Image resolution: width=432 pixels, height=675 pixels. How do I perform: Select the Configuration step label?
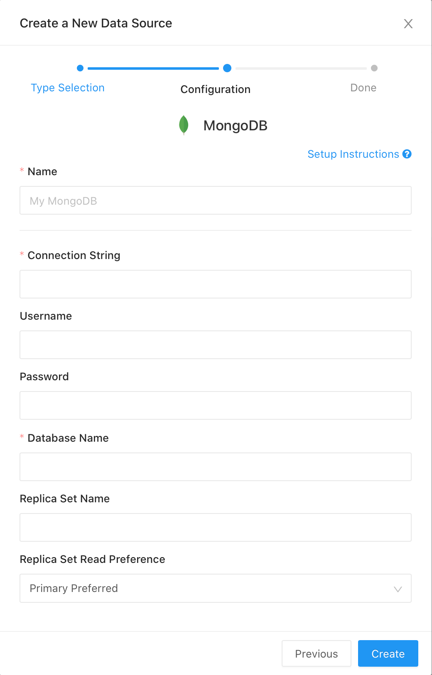point(215,89)
